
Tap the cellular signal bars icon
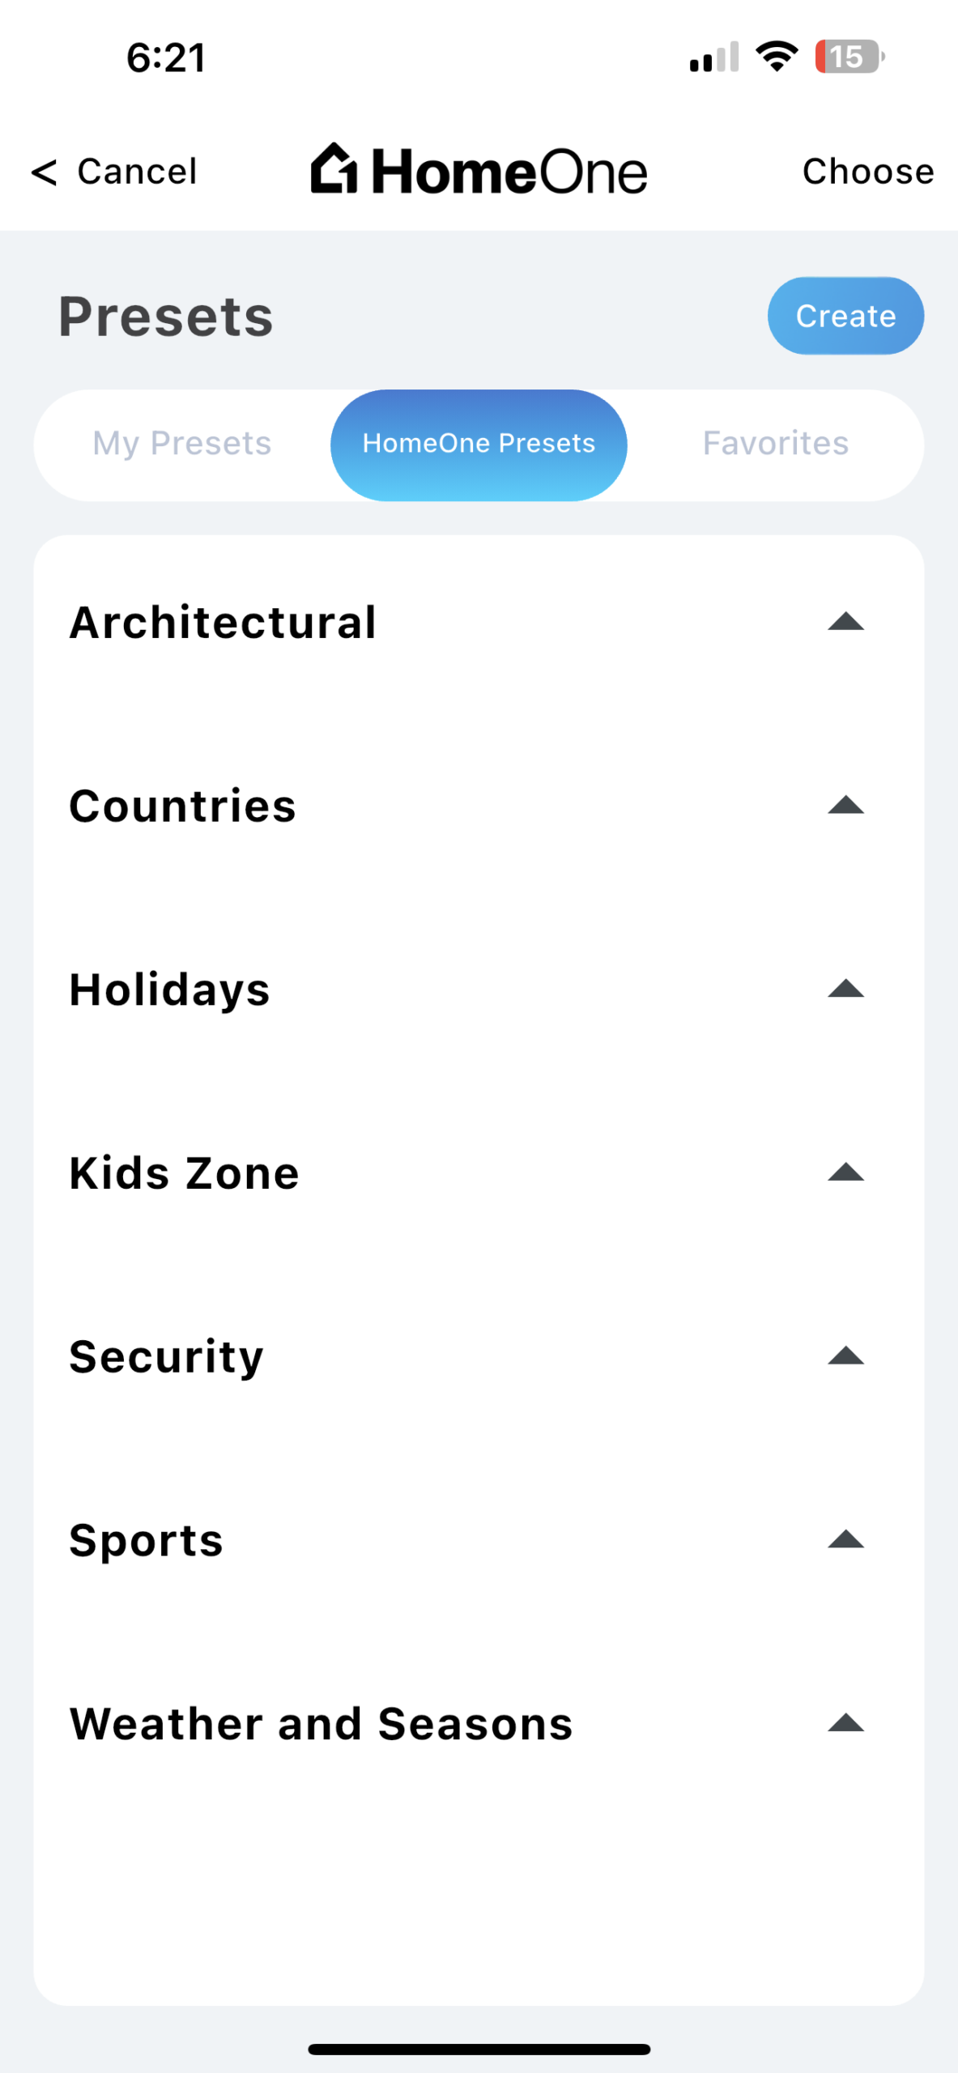tap(713, 57)
